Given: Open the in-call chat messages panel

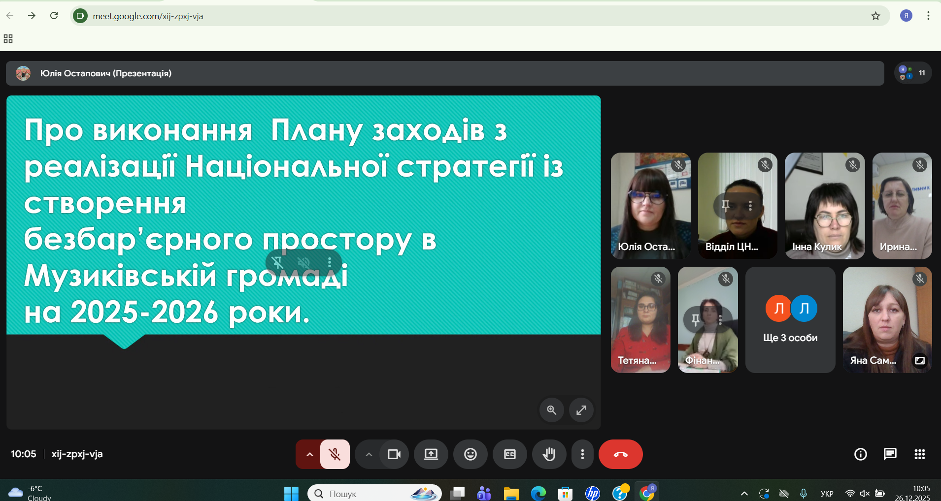Looking at the screenshot, I should [890, 454].
